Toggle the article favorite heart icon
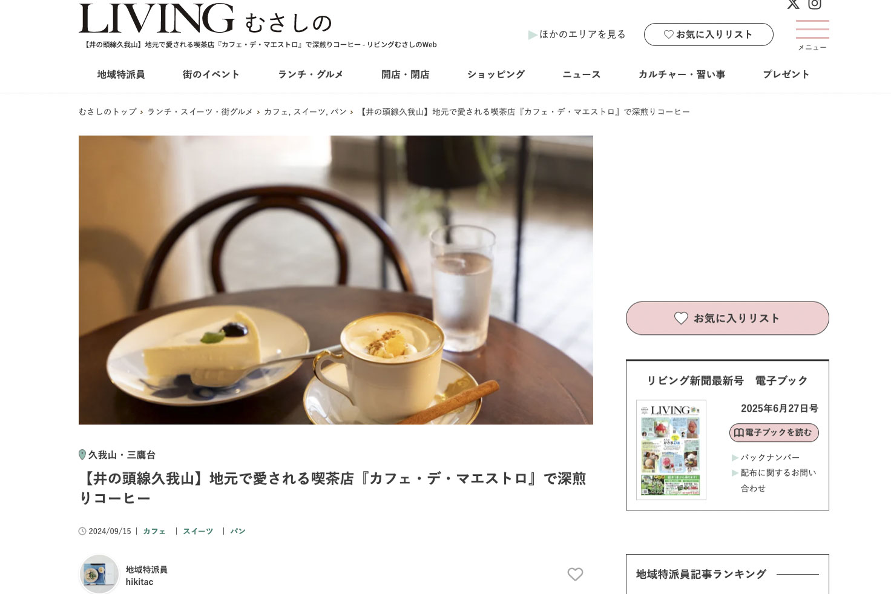This screenshot has height=594, width=891. (x=575, y=574)
